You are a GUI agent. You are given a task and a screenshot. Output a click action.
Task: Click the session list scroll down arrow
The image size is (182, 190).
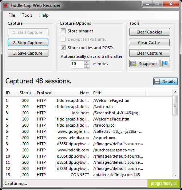[175, 175]
